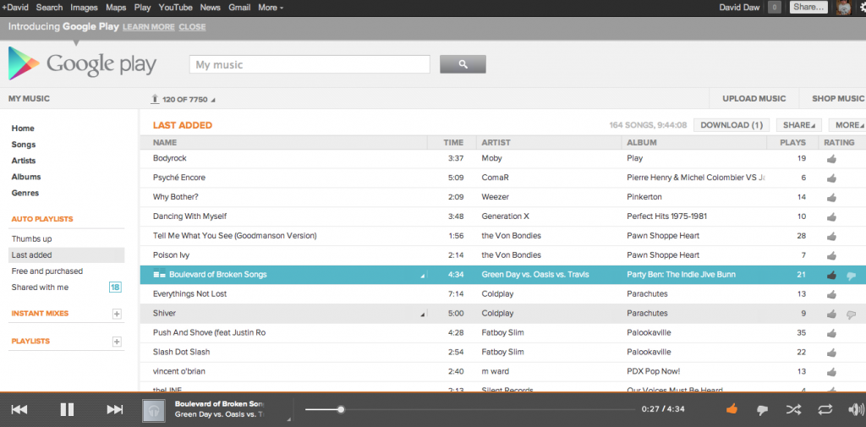
Task: Create a new playlist with plus
Action: click(x=117, y=342)
